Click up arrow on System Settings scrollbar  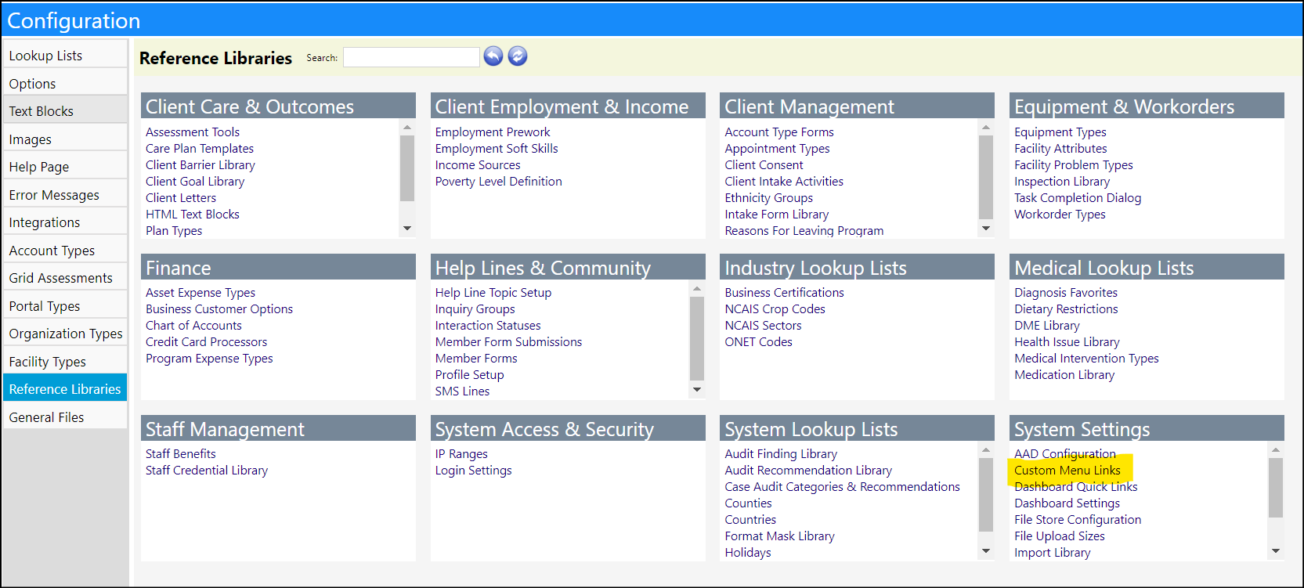(x=1276, y=449)
